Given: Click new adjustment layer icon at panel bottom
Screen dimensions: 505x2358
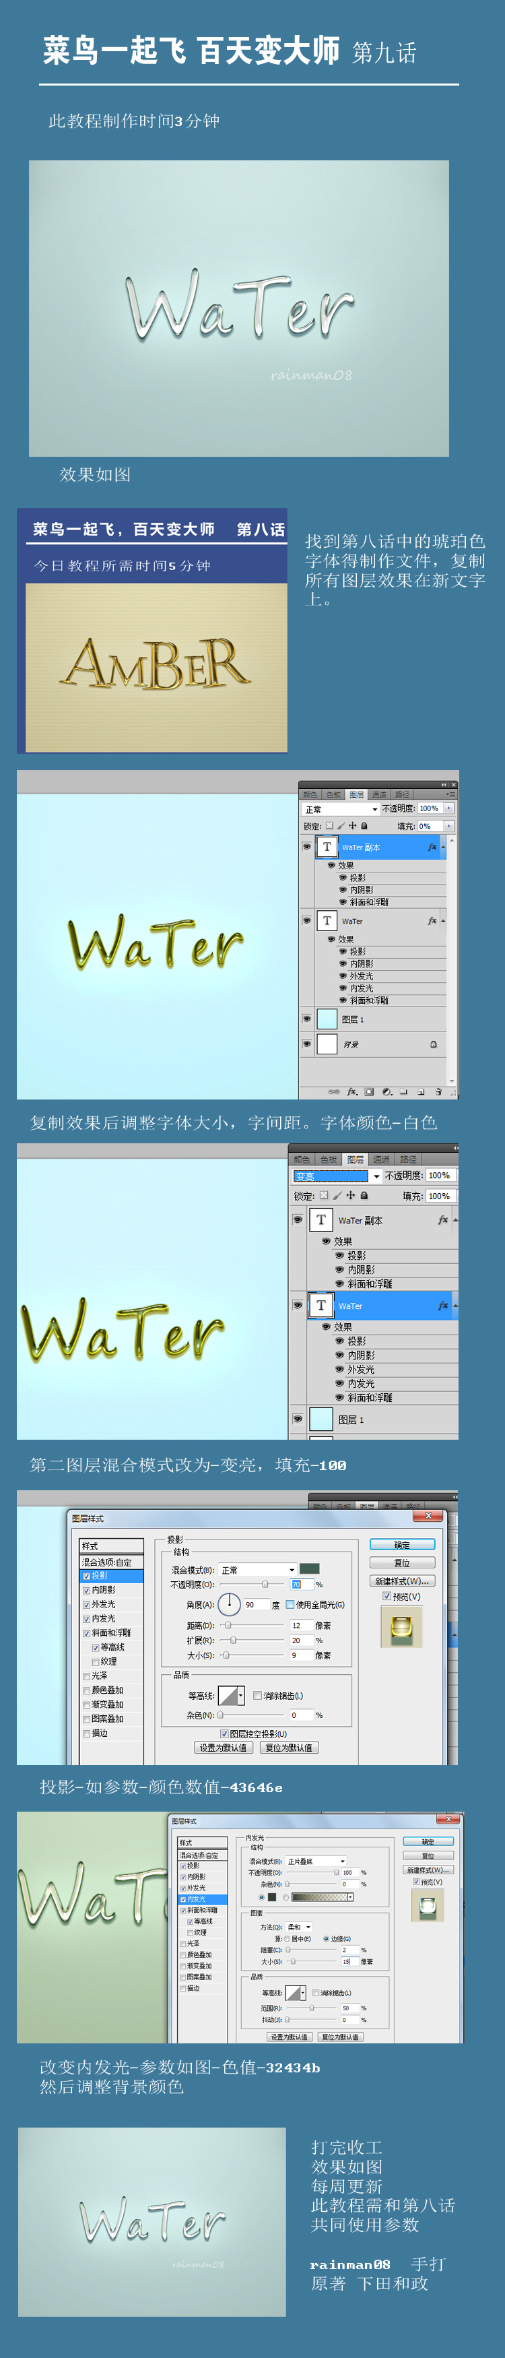Looking at the screenshot, I should (x=387, y=1091).
